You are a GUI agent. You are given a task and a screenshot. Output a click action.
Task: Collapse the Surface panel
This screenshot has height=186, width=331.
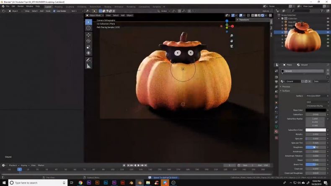(x=286, y=90)
